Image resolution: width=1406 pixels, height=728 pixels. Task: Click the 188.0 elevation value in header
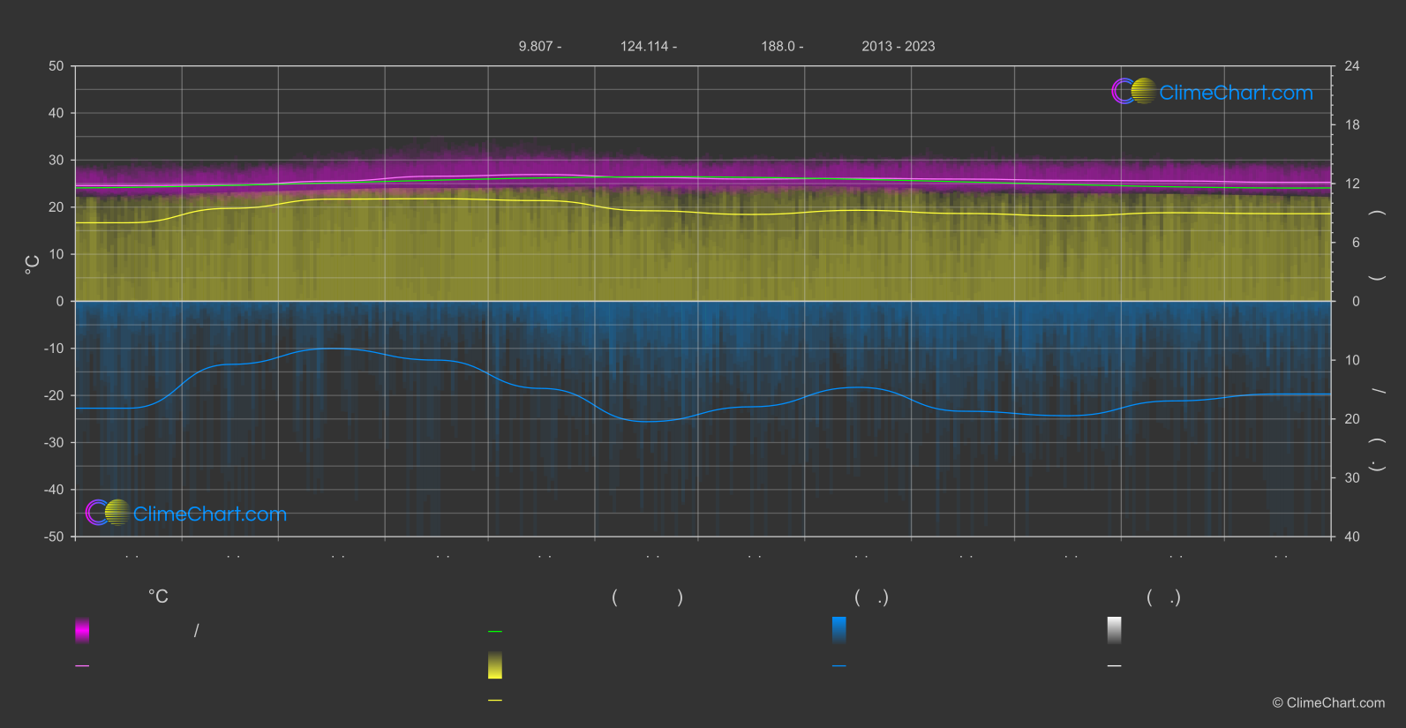tap(778, 46)
